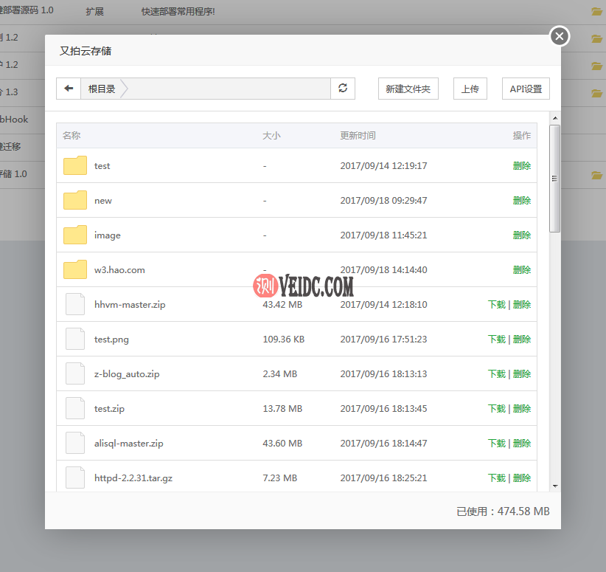Click the refresh icon beside path bar
This screenshot has height=572, width=606.
click(x=343, y=89)
